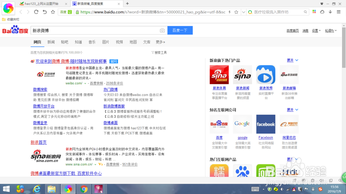Click the green 百度 证 site badge
346x194 pixels.
[x=66, y=12]
